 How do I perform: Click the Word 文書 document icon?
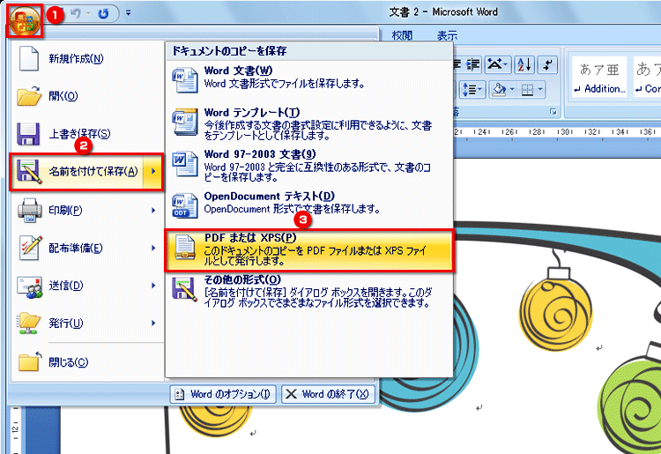(x=185, y=80)
